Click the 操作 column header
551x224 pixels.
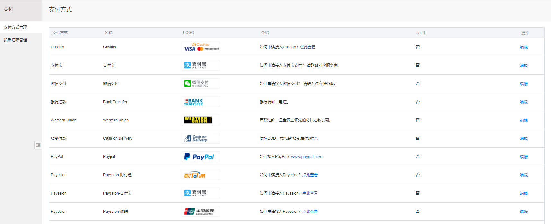(525, 33)
